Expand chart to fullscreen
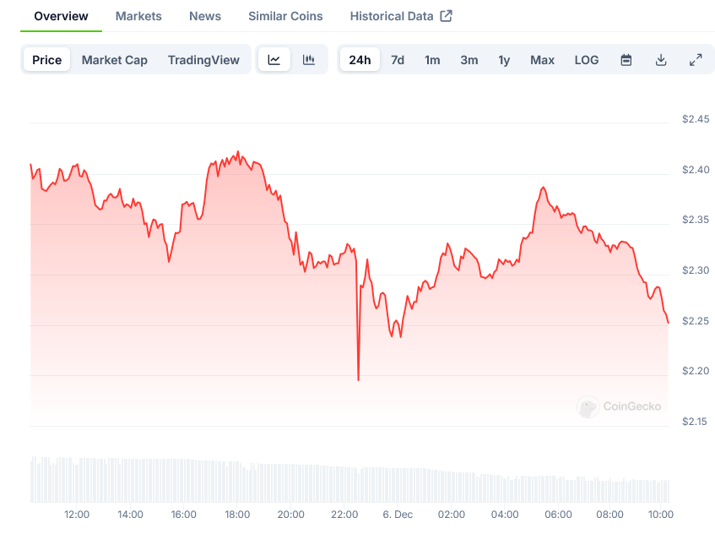The width and height of the screenshot is (715, 534). pos(696,60)
